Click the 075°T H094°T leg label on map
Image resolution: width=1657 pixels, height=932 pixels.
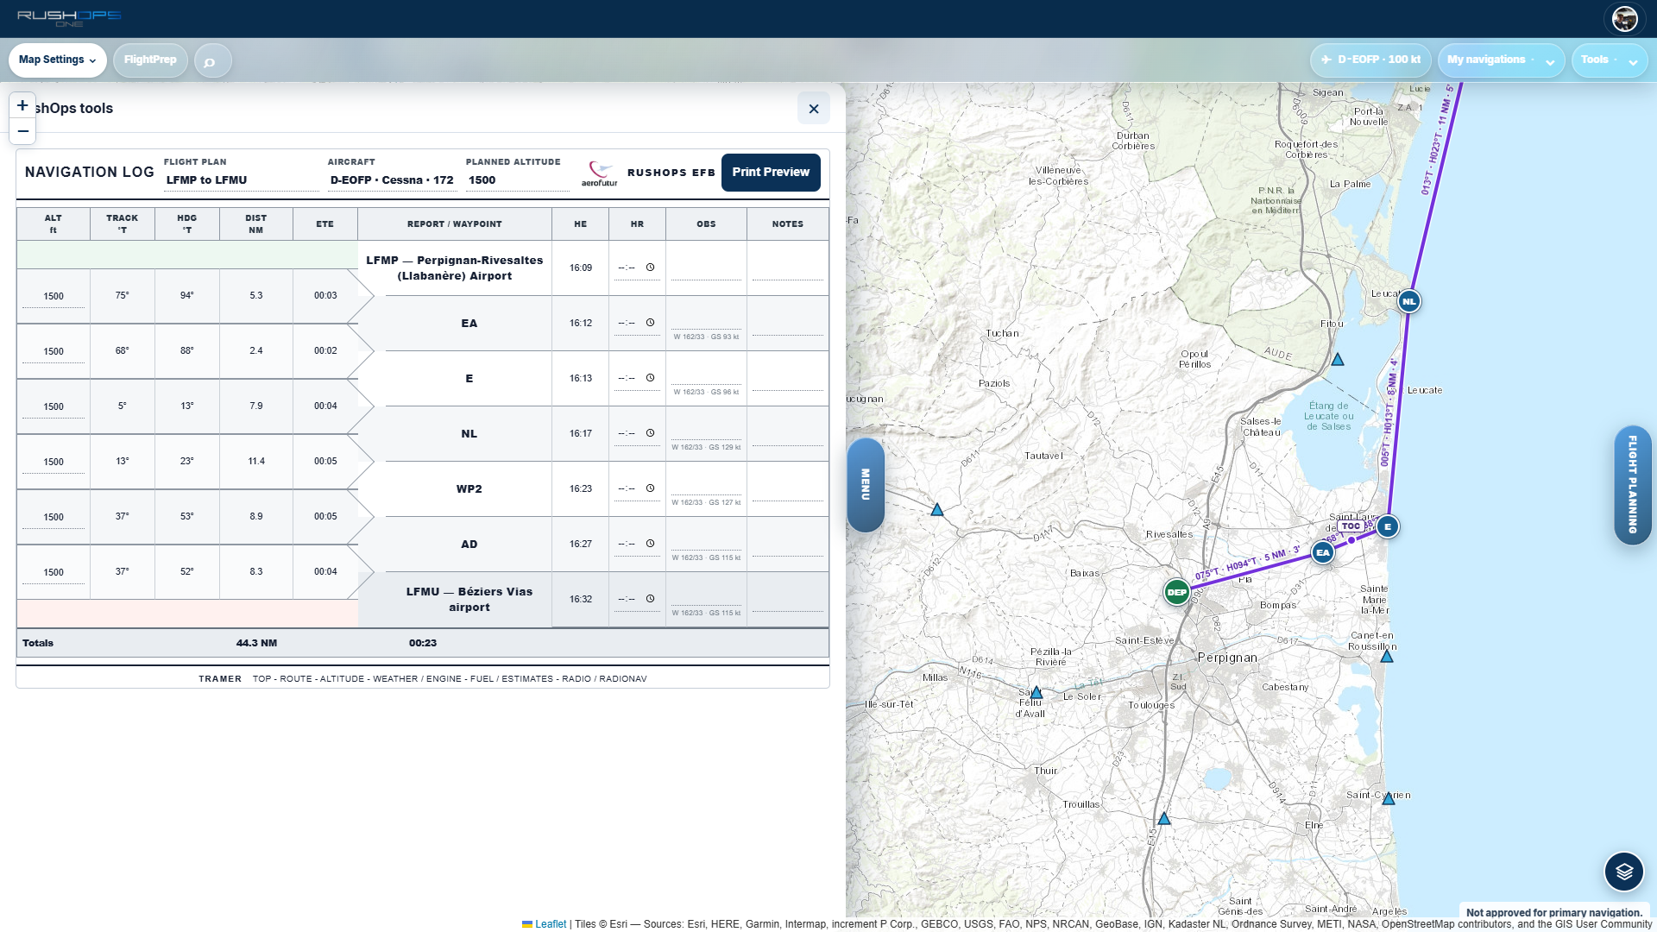(x=1248, y=564)
